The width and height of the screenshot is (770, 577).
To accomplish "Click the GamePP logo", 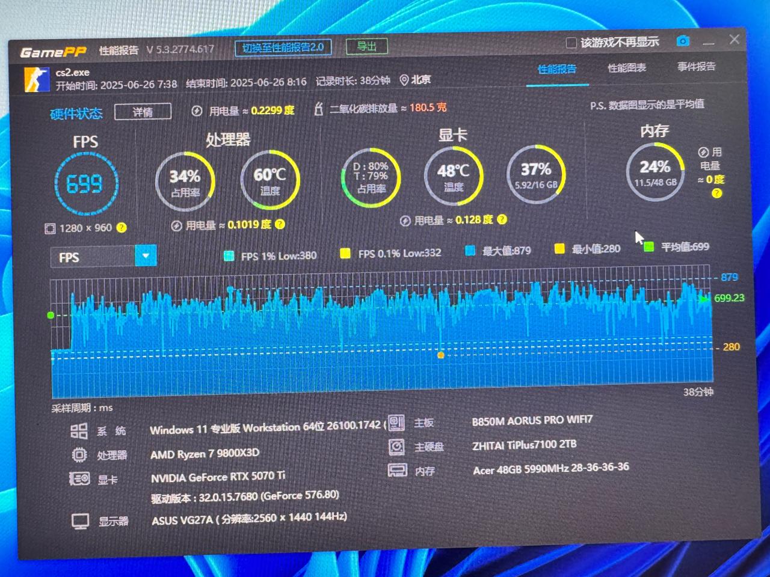I will click(54, 52).
